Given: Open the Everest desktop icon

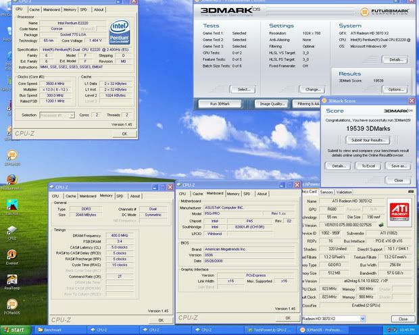Looking at the screenshot, I should pyautogui.click(x=12, y=257).
